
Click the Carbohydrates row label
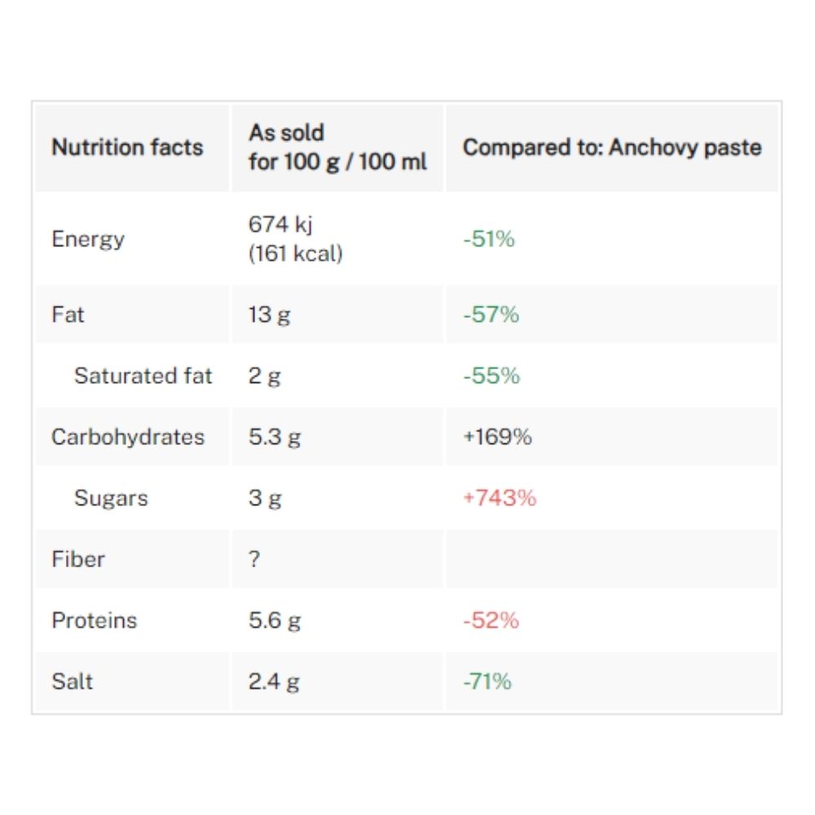coord(128,437)
